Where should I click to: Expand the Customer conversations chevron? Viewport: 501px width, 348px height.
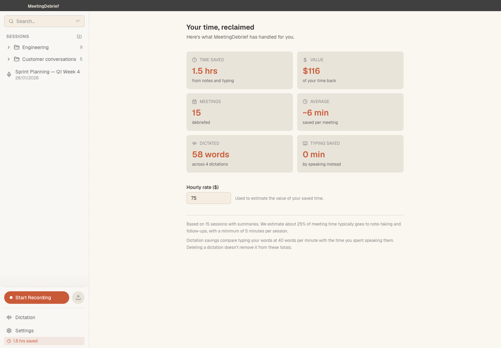[9, 59]
